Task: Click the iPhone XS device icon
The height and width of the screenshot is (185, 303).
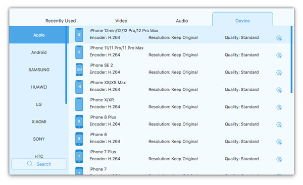Action: coord(79,87)
